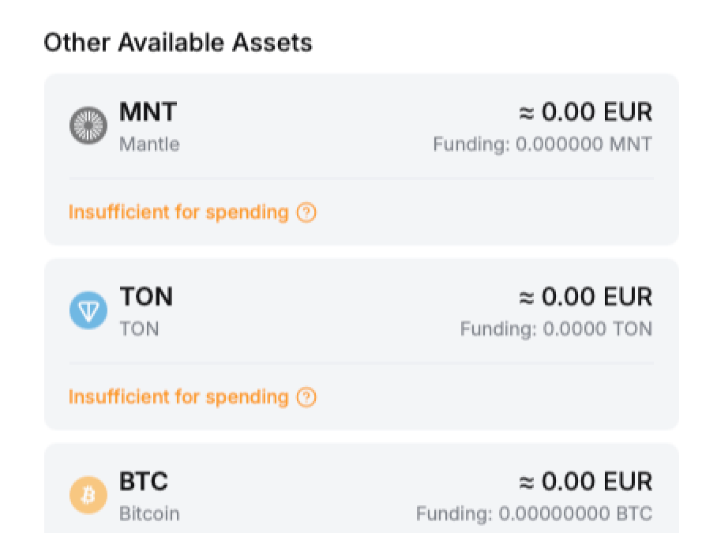Click the TON card's 0.00 EUR value
This screenshot has width=717, height=533.
(x=585, y=297)
